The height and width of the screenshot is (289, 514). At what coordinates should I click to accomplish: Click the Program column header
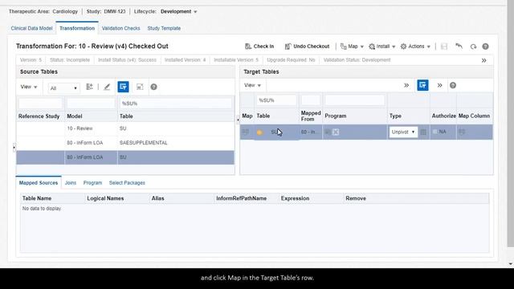[336, 116]
